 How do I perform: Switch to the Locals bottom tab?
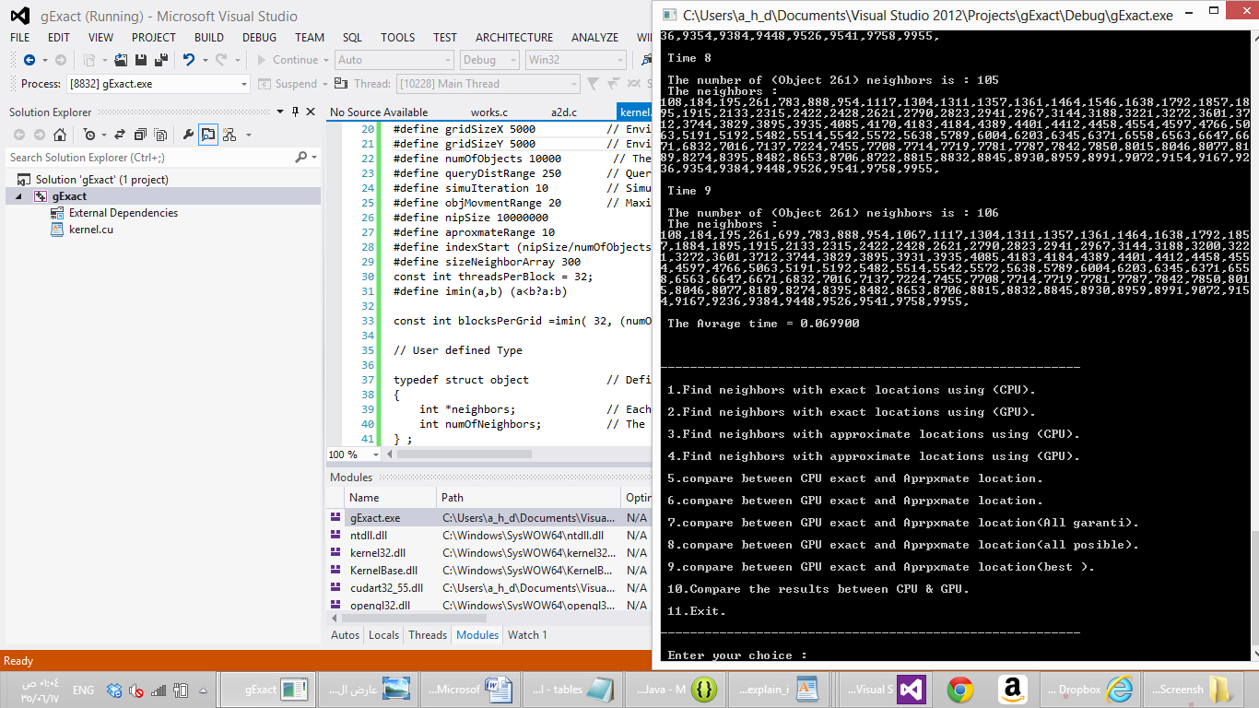coord(383,634)
